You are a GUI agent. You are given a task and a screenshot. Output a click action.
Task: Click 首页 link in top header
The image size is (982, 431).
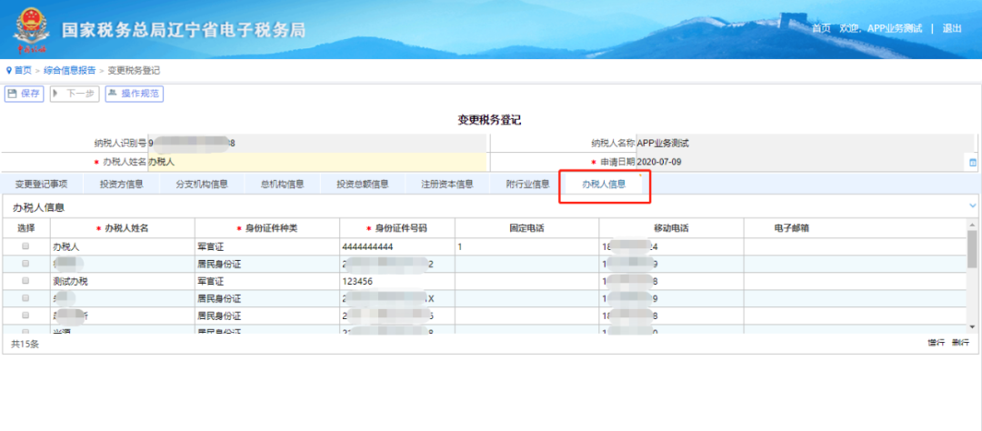click(x=821, y=28)
